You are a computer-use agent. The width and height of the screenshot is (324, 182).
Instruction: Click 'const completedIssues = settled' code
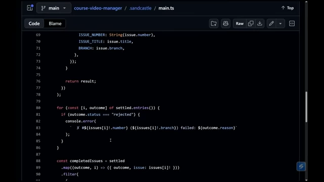91,161
